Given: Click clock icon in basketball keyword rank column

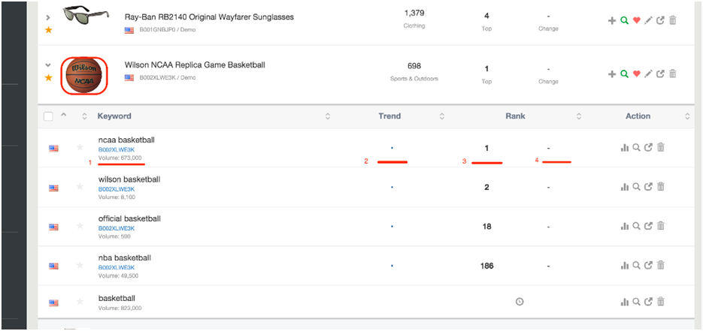Looking at the screenshot, I should click(520, 302).
